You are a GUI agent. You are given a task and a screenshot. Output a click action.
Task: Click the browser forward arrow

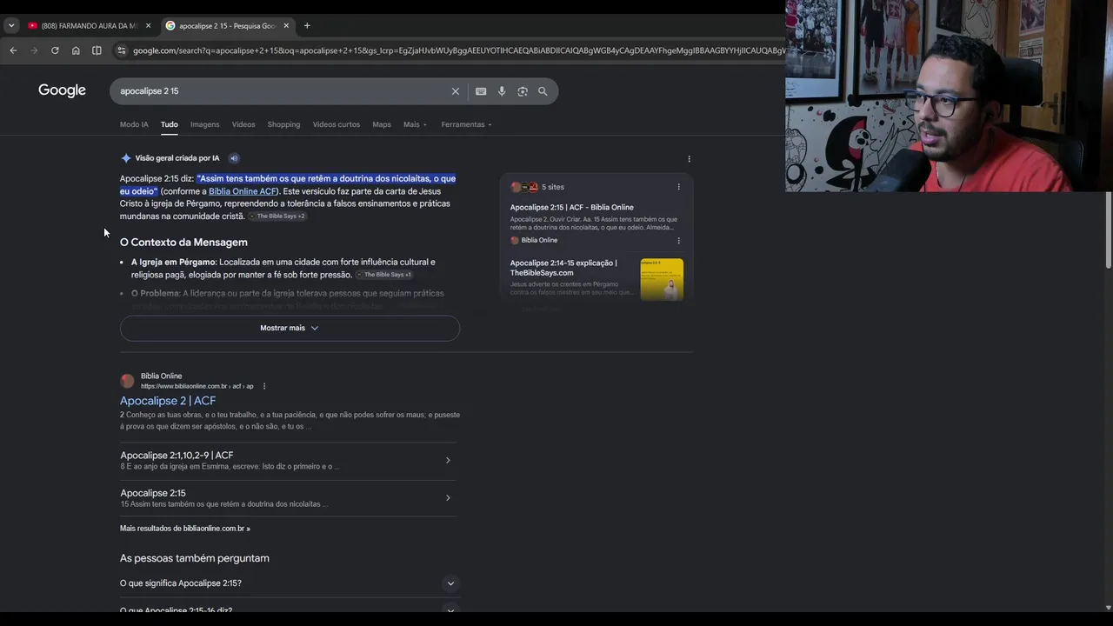pos(34,50)
